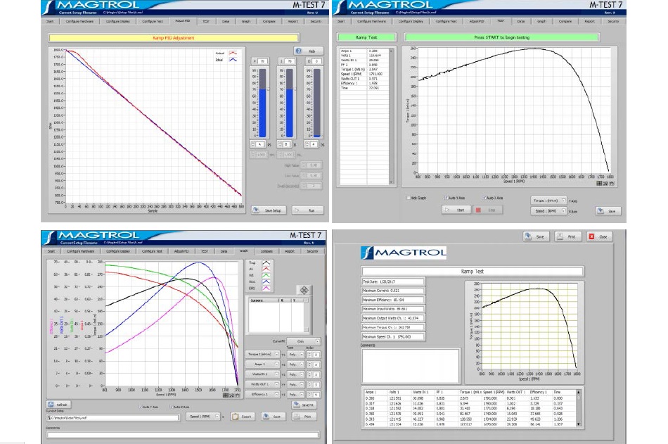Toggle Auto Y Axis in the Ramp Test window
The image size is (668, 444).
pyautogui.click(x=446, y=198)
